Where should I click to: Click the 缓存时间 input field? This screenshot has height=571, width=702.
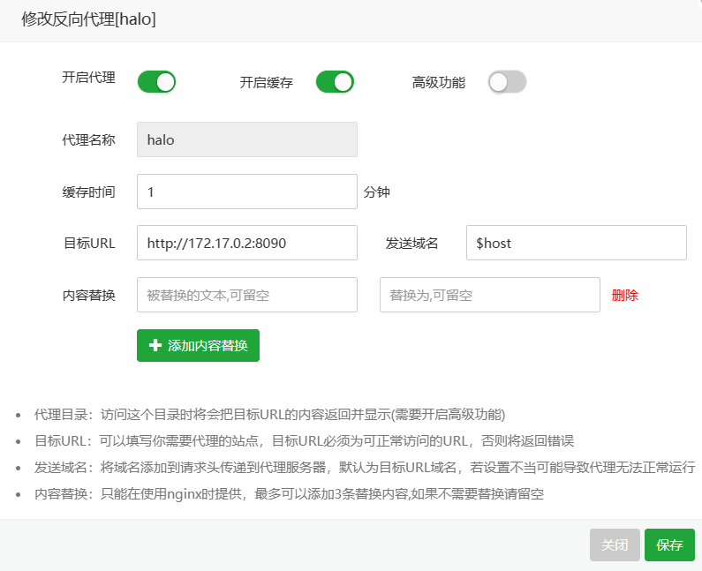tap(247, 192)
